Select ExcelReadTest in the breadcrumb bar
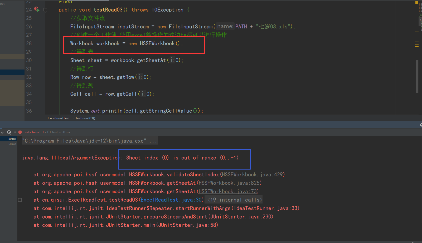Viewport: 422px width, 243px height. [59, 118]
